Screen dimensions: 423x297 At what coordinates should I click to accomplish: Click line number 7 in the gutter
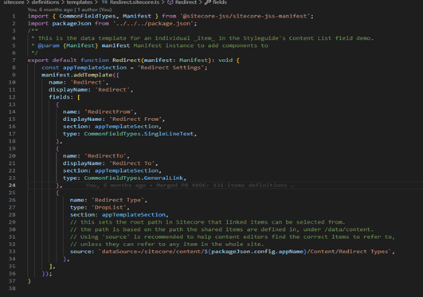pos(14,61)
